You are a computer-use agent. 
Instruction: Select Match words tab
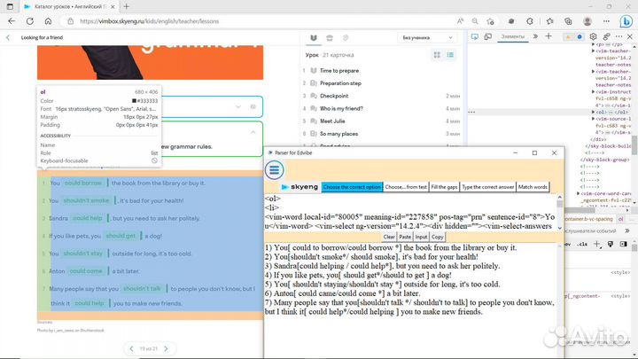tap(533, 187)
